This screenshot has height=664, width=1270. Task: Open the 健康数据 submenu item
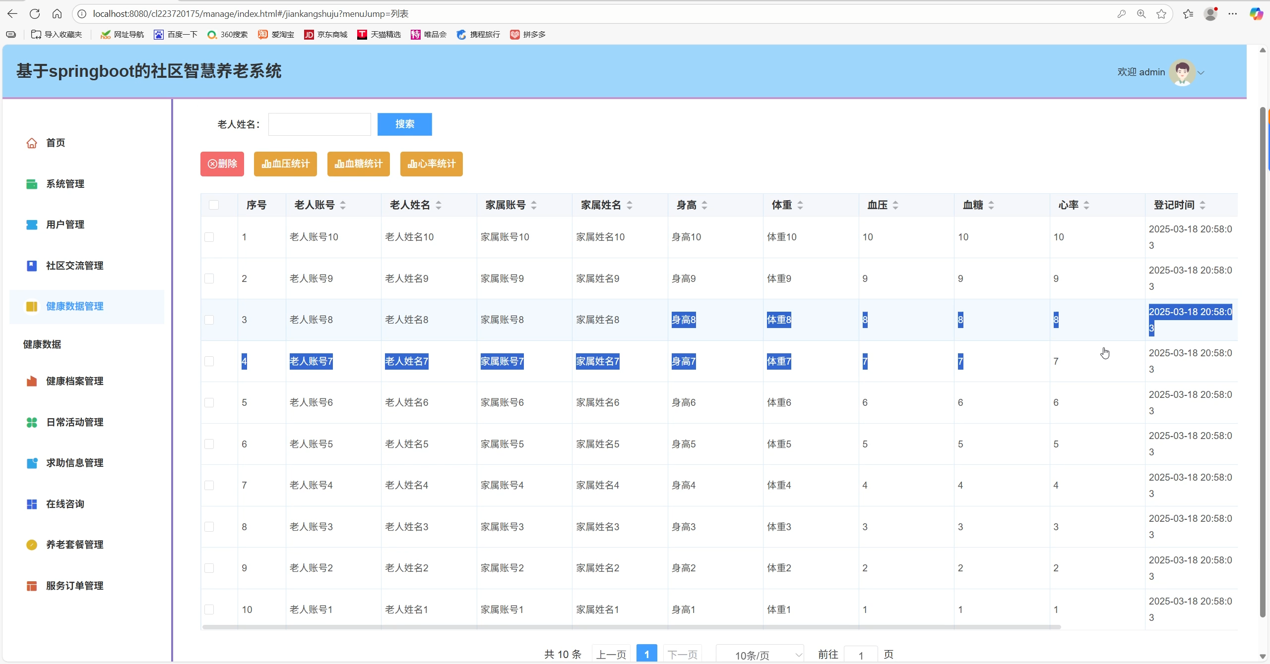(42, 344)
